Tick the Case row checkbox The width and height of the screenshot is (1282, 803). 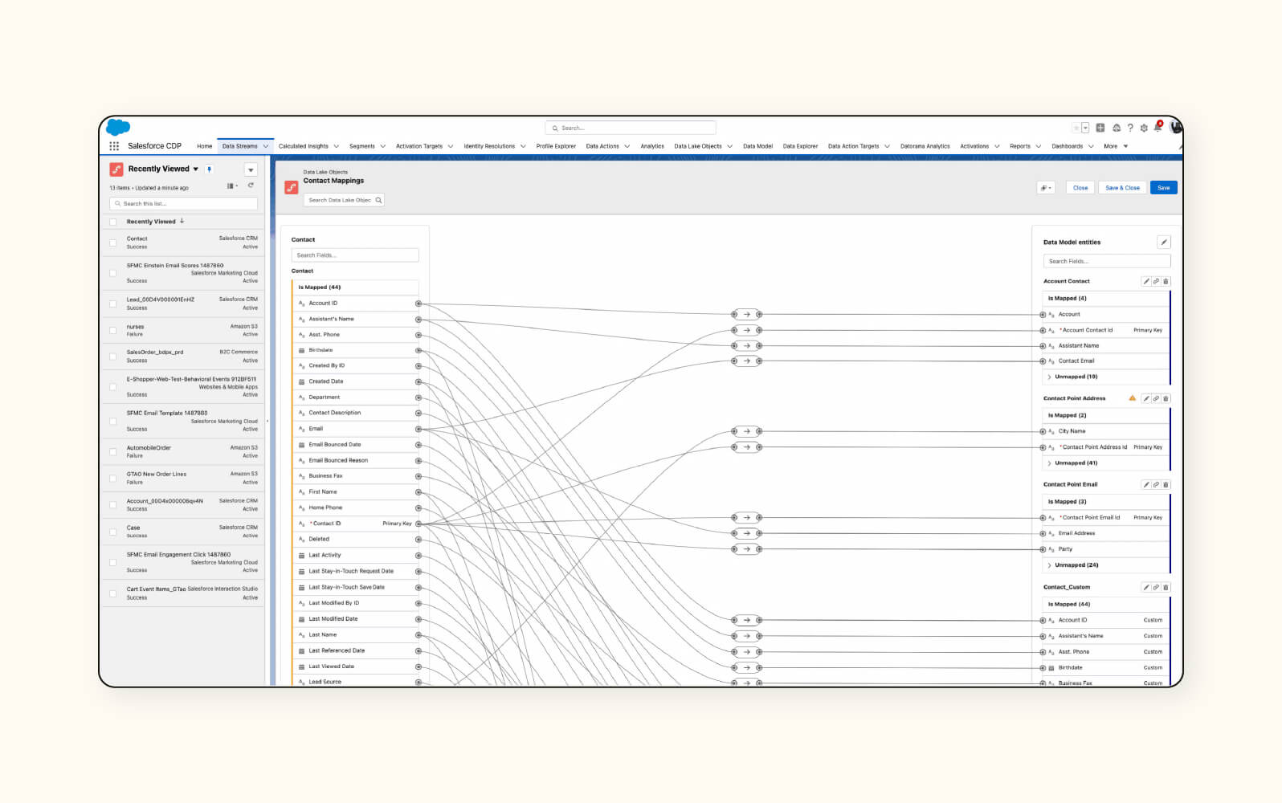click(113, 532)
